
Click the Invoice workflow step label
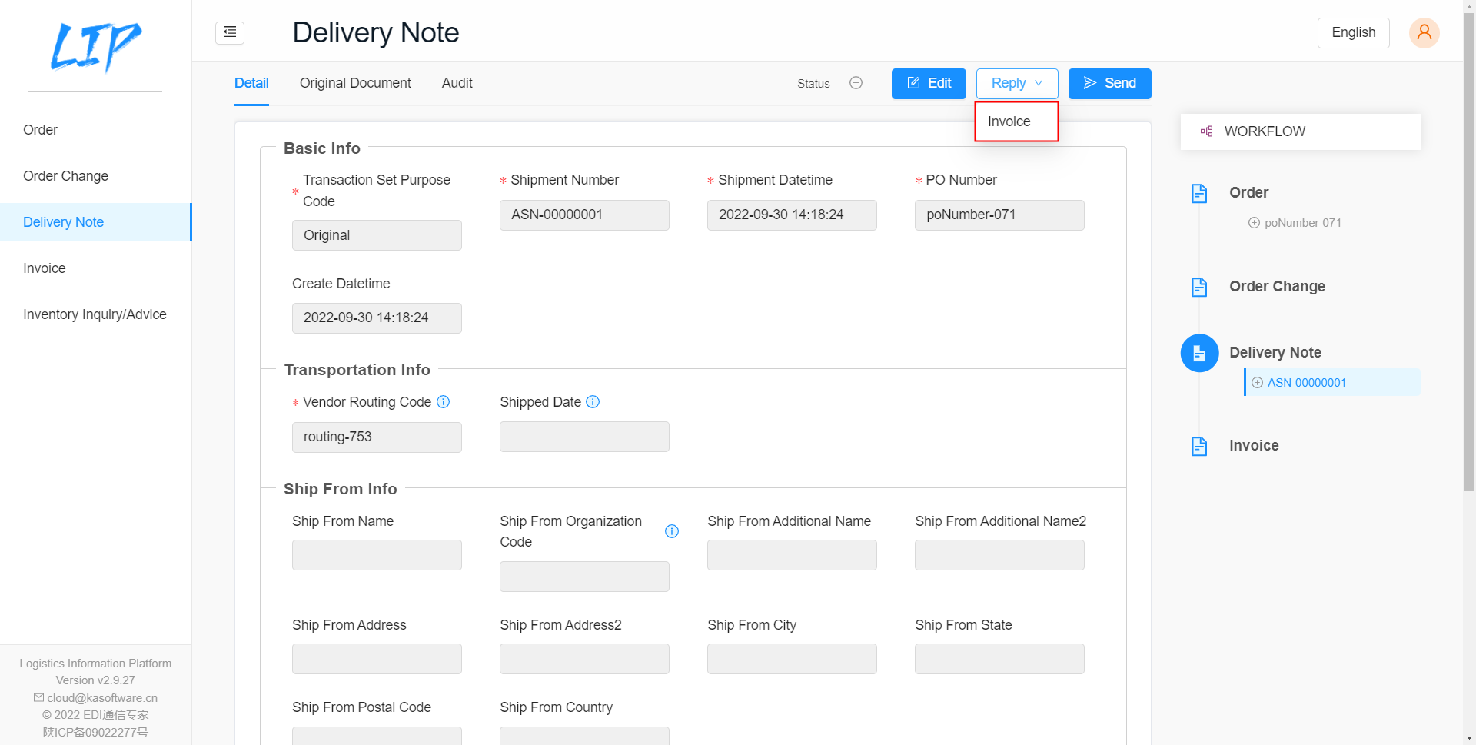(1254, 446)
